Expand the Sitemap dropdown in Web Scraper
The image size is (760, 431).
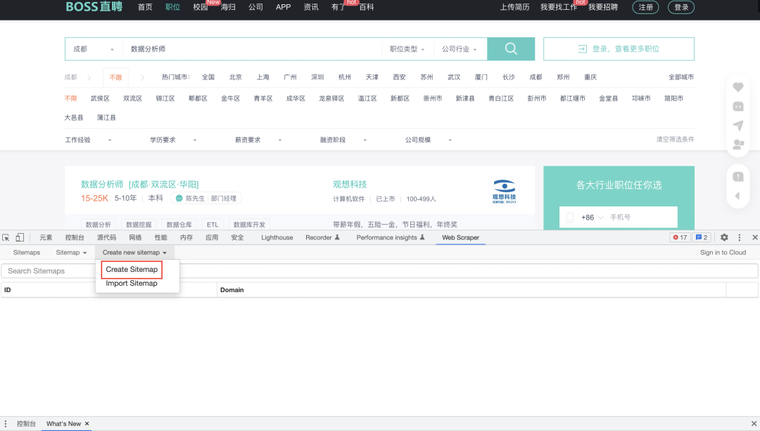pos(71,252)
